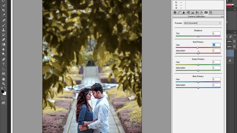Open the Detail tab

184,12
